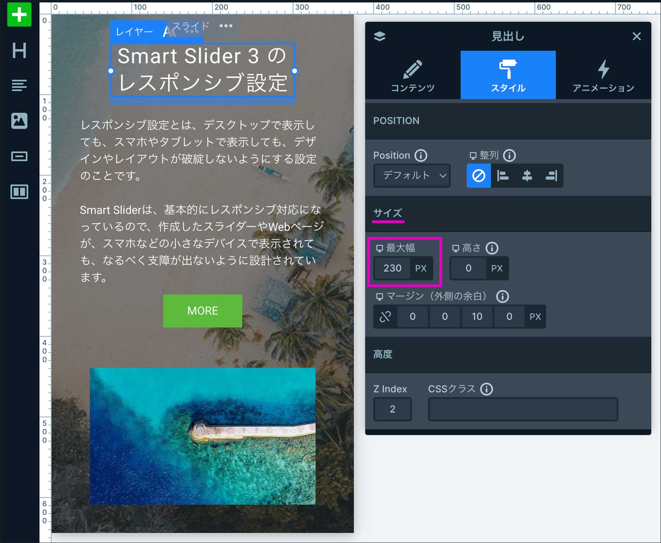Open the Position デフォルト dropdown
The image size is (661, 543).
(x=412, y=176)
